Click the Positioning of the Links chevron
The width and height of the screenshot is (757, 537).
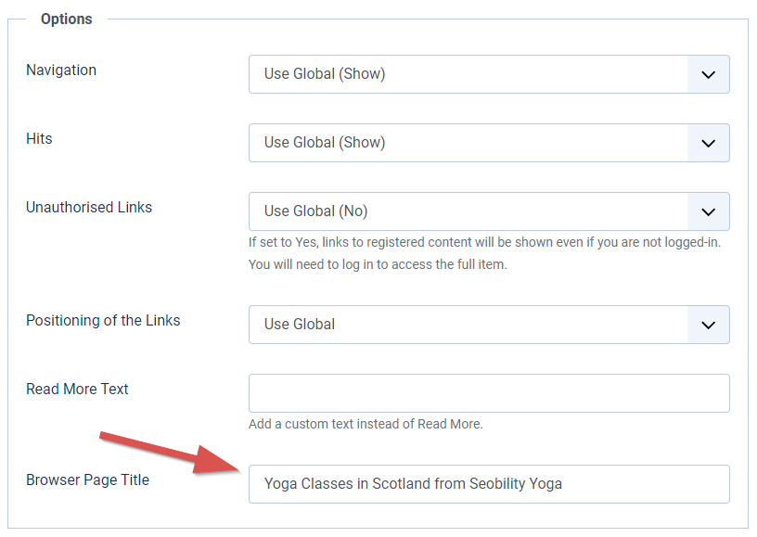pos(708,325)
